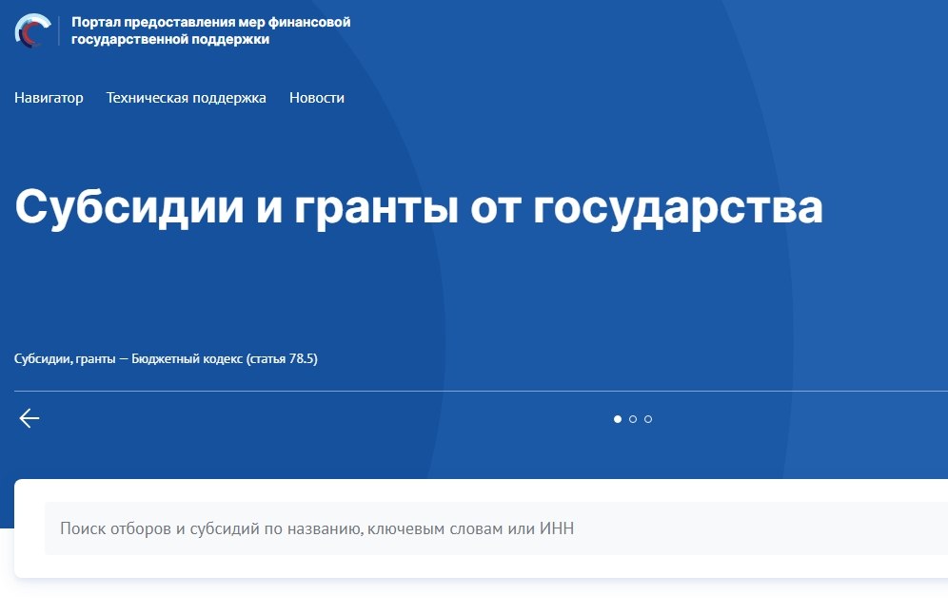
Task: Go to previous slide with left arrow
Action: [30, 418]
